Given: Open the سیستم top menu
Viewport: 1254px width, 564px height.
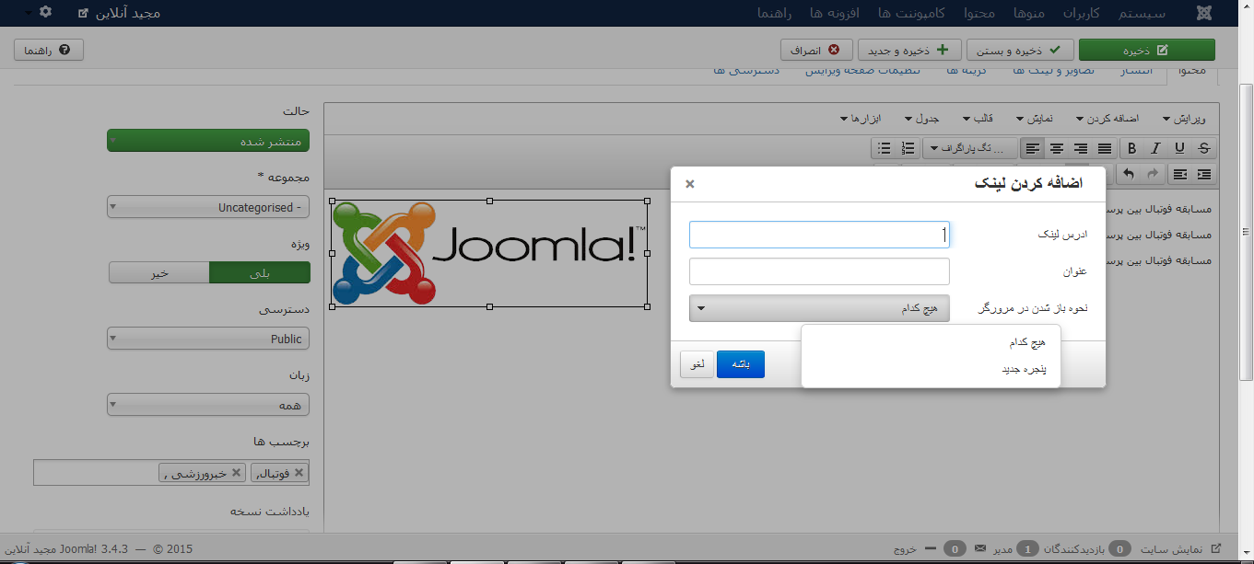Looking at the screenshot, I should tap(1142, 13).
